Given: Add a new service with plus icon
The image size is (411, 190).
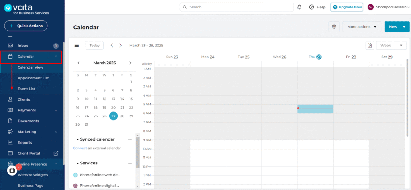Looking at the screenshot, I should [130, 163].
